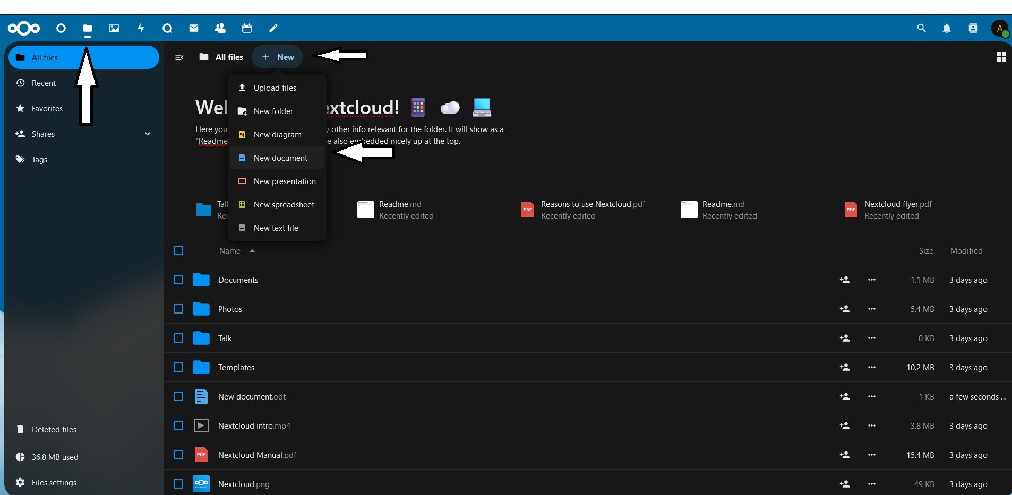Select Upload files in the New menu
Screen dimensions: 1012x495
275,88
